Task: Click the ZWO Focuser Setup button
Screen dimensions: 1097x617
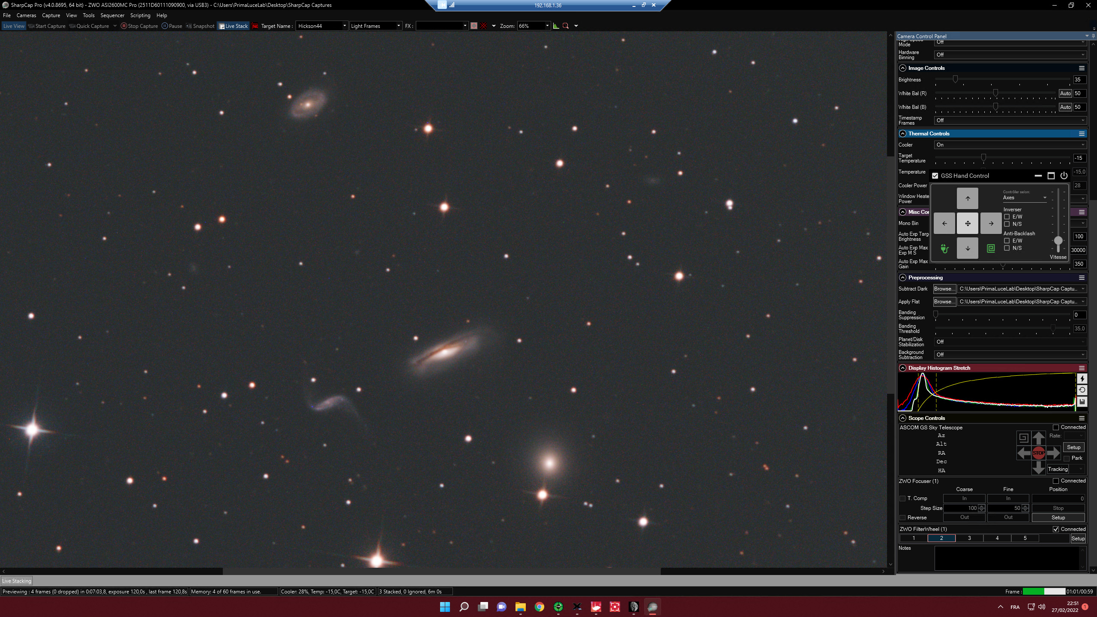Action: 1058,518
